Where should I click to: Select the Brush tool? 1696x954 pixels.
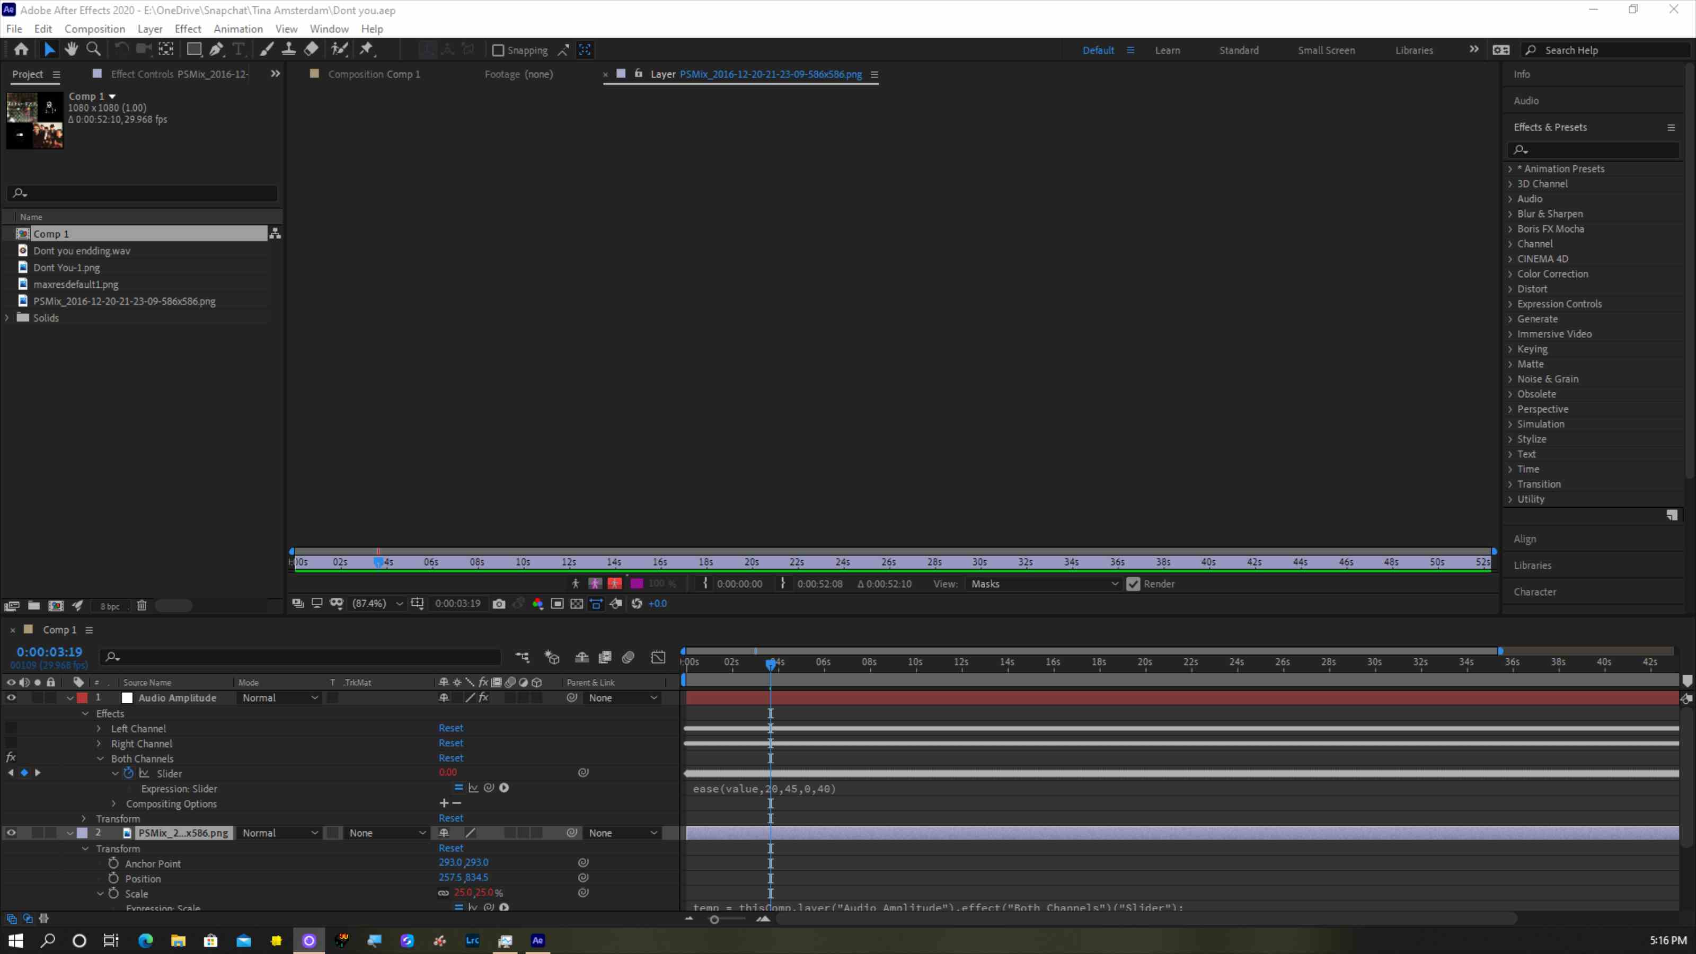(x=267, y=49)
